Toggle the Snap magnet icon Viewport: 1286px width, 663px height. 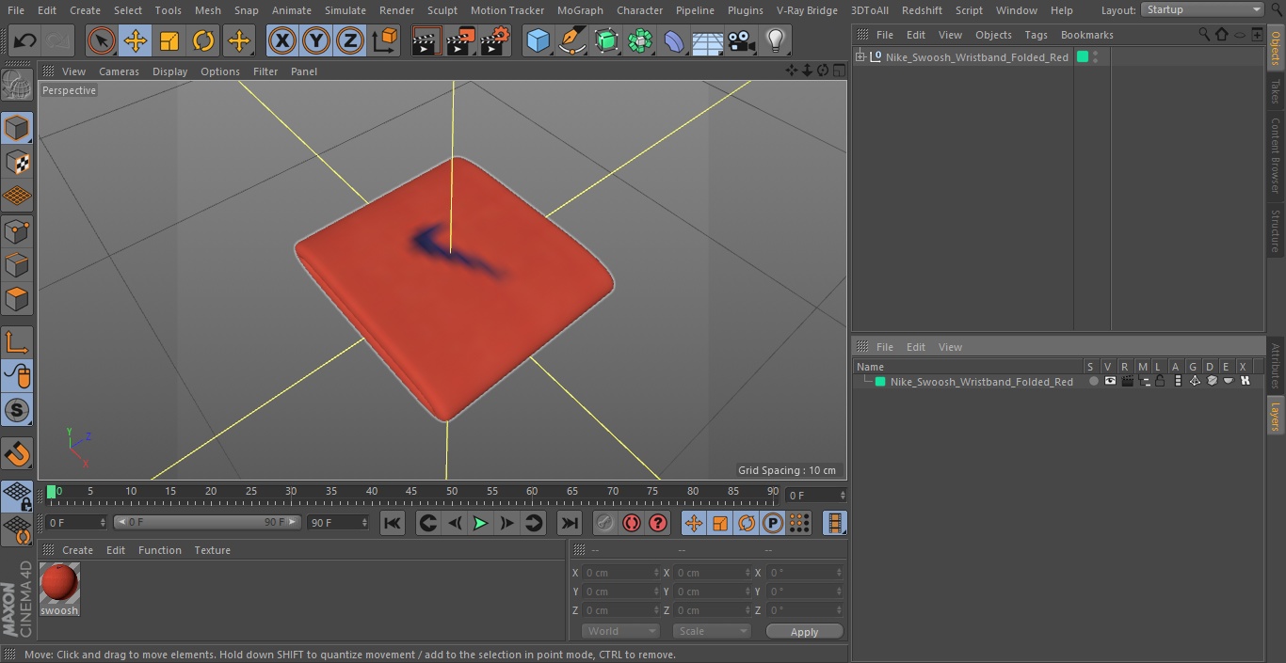pos(17,454)
